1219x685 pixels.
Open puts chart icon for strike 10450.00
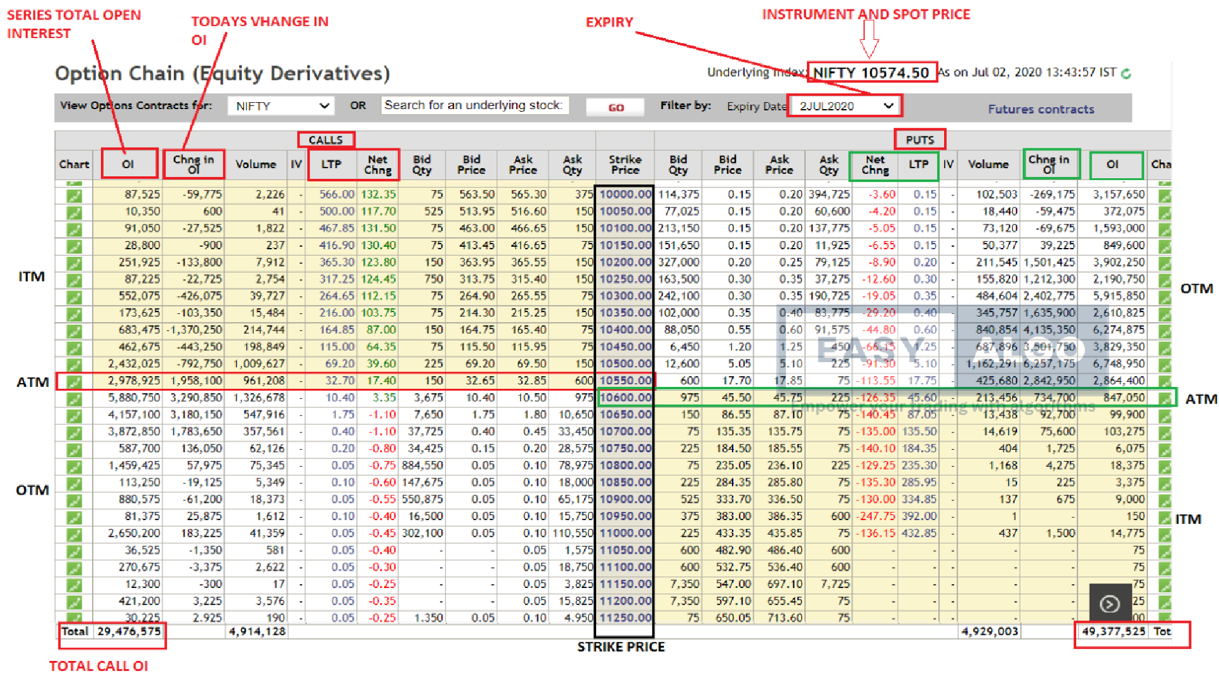click(1164, 348)
